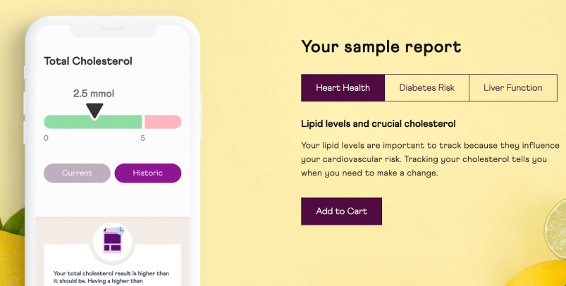The width and height of the screenshot is (566, 286).
Task: Click the Add to Cart button
Action: [x=341, y=211]
